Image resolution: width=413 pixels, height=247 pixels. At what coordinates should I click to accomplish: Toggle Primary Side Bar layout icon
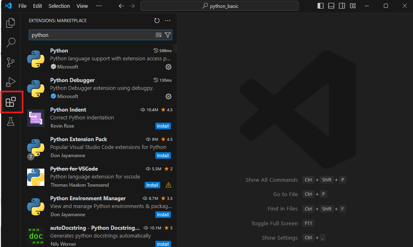(x=320, y=6)
